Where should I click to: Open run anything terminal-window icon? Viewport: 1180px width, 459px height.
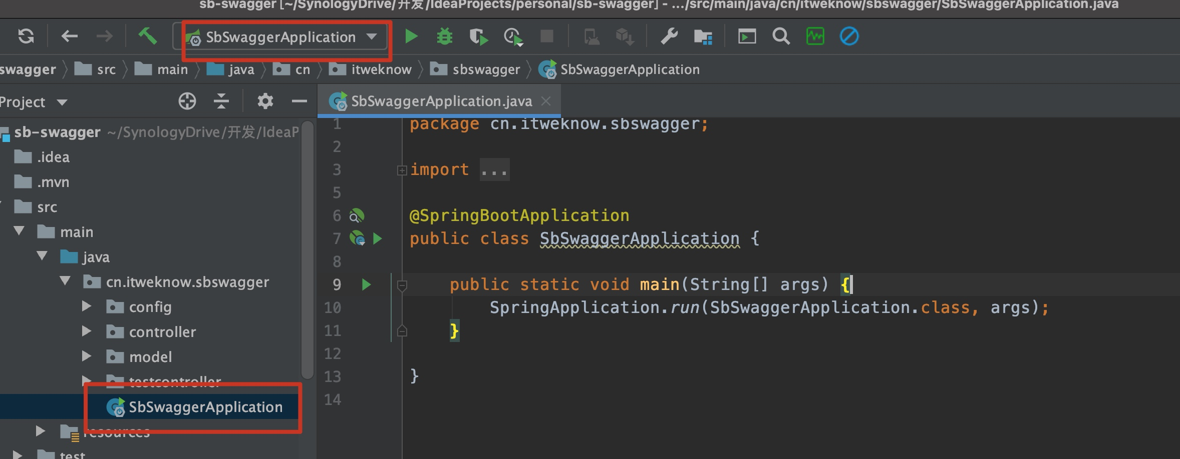coord(747,36)
